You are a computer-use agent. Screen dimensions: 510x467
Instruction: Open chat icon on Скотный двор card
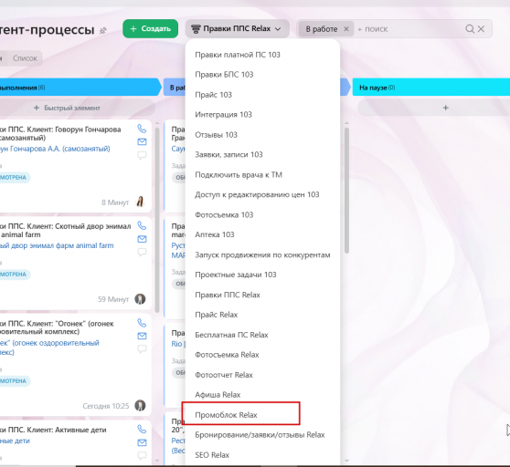142,252
